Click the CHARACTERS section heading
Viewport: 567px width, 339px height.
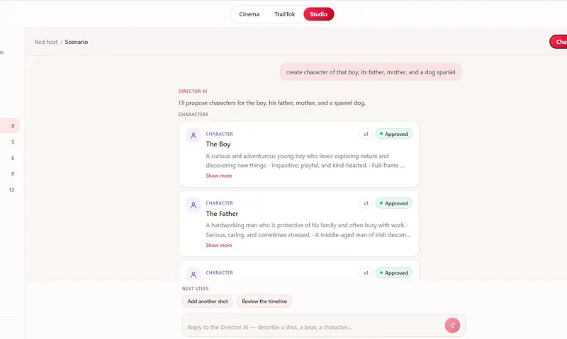coord(193,115)
